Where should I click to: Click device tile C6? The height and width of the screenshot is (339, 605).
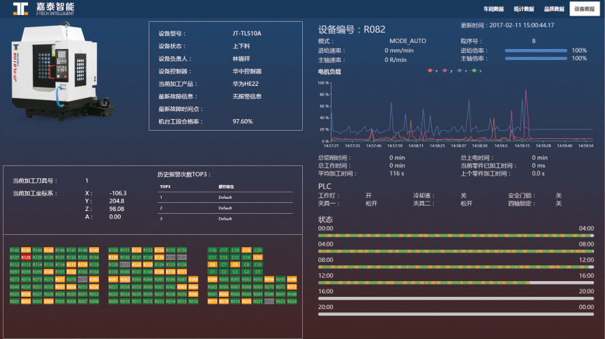pyautogui.click(x=212, y=265)
